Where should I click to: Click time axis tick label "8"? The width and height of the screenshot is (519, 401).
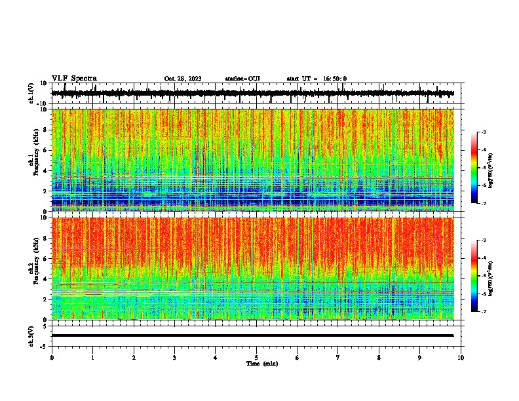point(379,358)
